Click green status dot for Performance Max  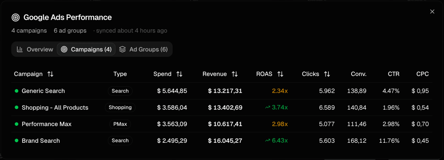coord(16,124)
